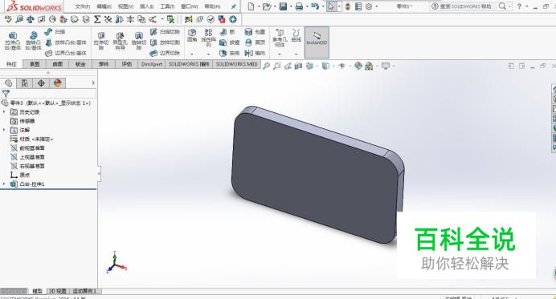Expand the 历史记录 history folder
This screenshot has width=556, height=299.
pos(4,111)
